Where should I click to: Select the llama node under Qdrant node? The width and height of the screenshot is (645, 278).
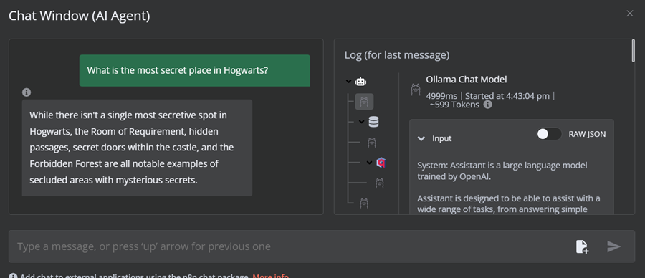click(380, 183)
